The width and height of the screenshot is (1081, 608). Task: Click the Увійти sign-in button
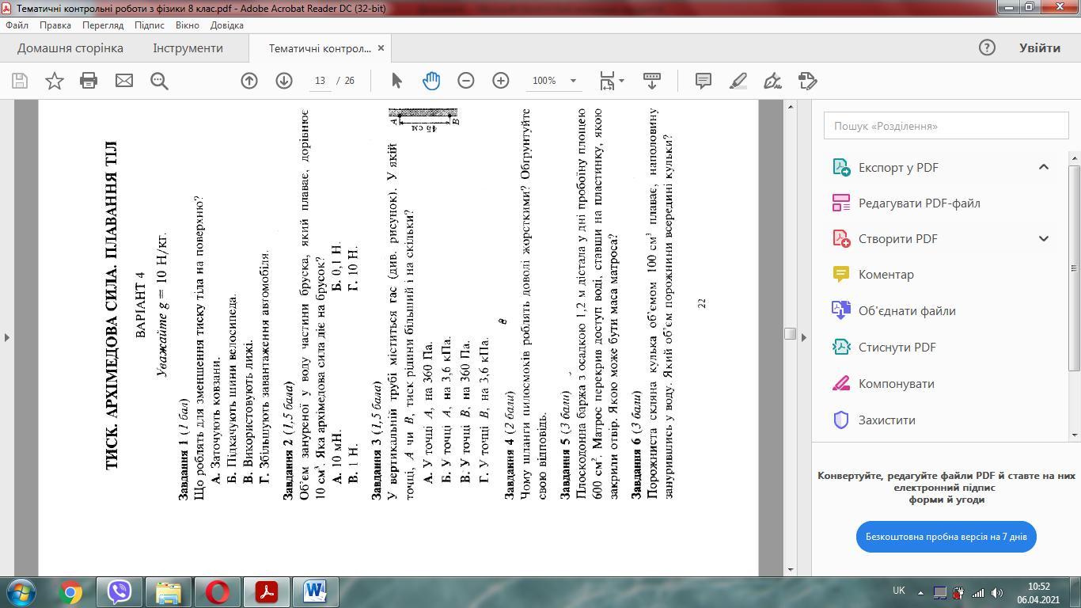(x=1040, y=47)
